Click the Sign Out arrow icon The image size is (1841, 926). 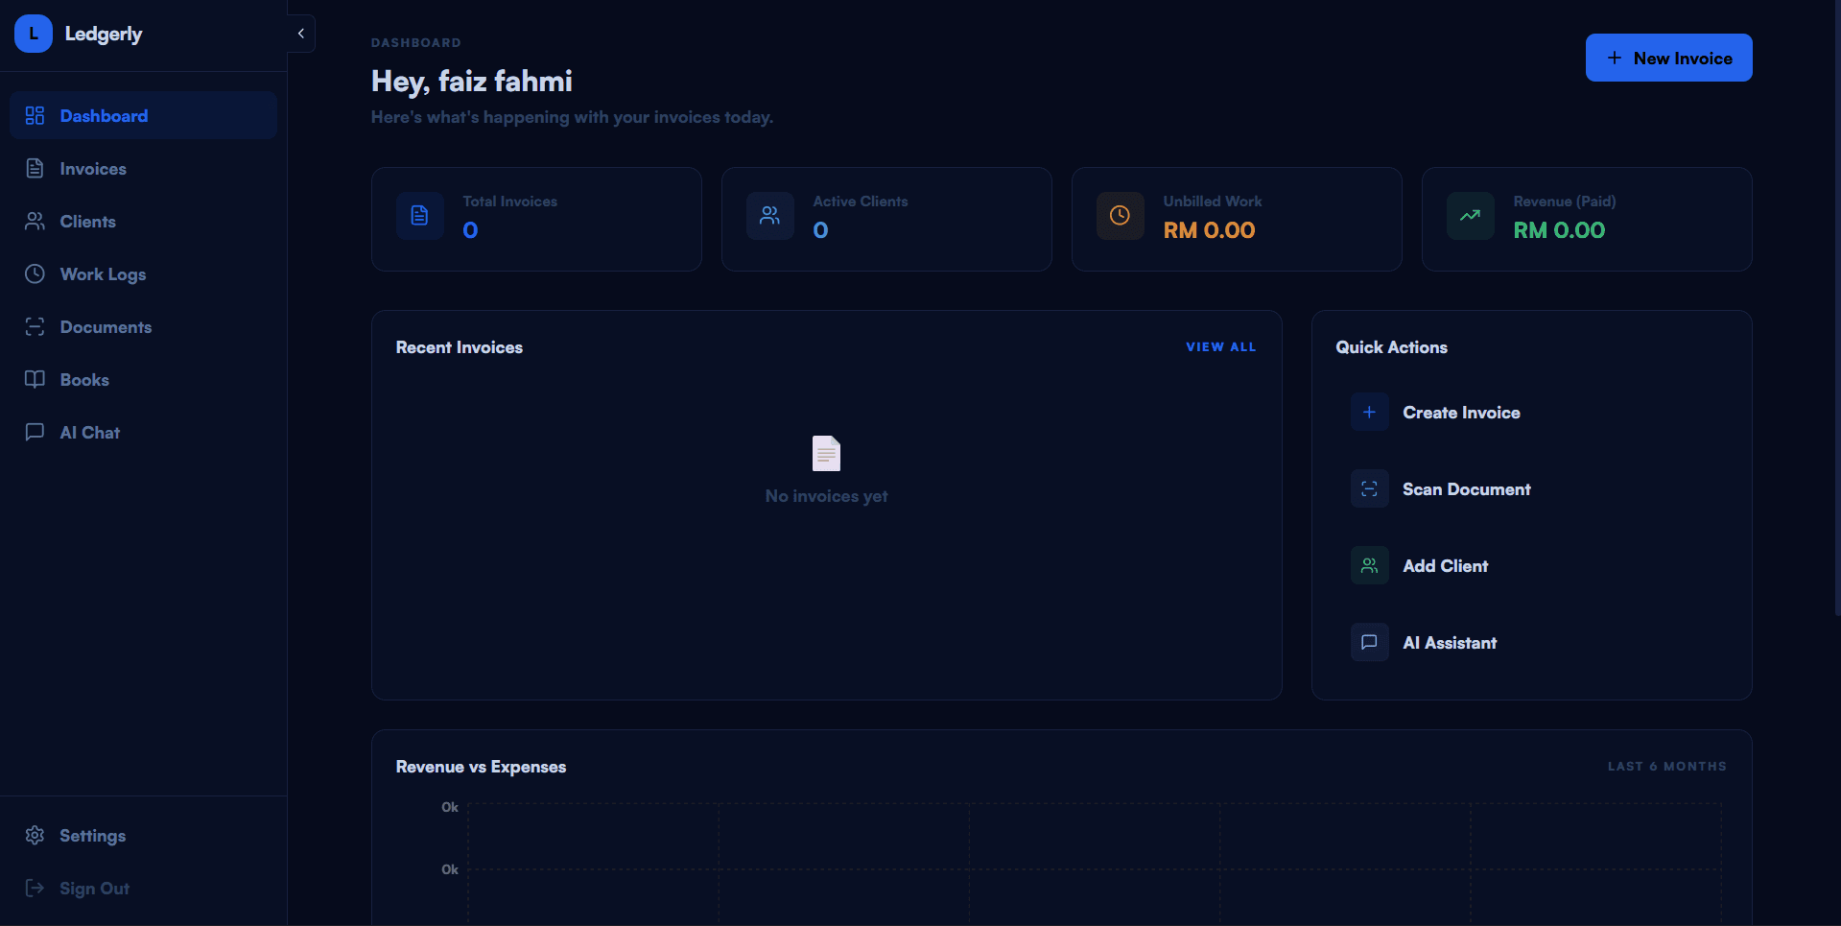click(x=35, y=888)
